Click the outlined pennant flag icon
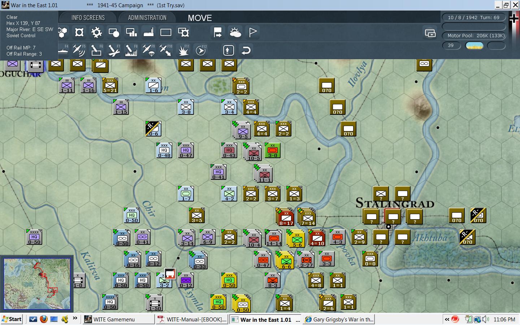 coord(253,32)
